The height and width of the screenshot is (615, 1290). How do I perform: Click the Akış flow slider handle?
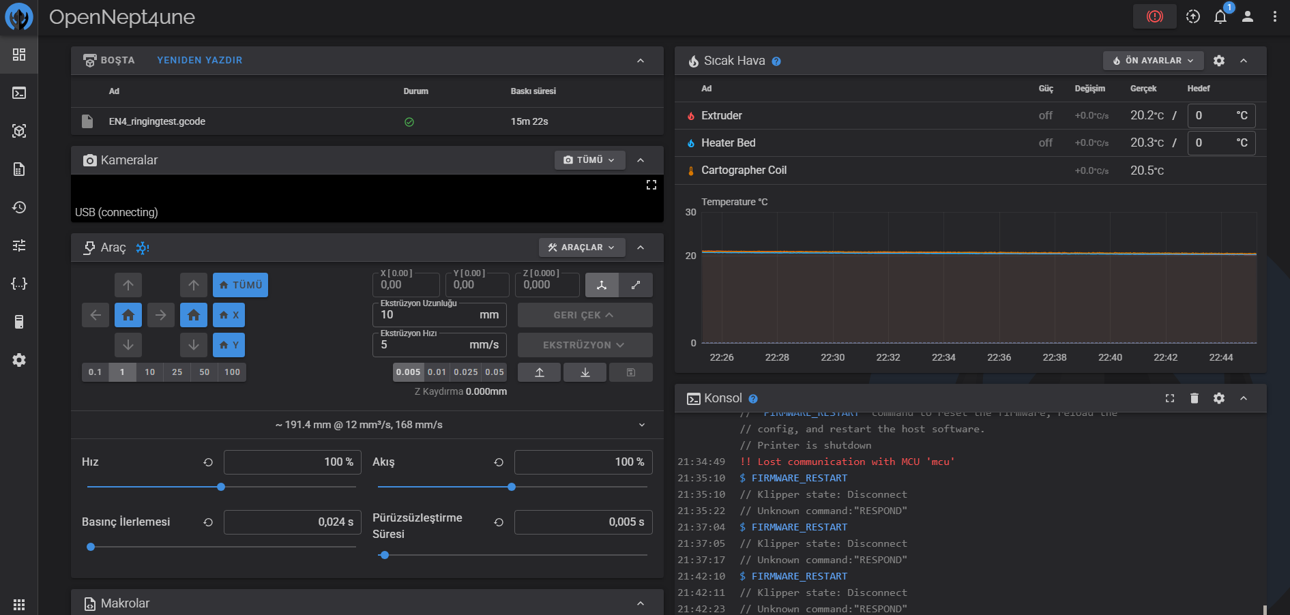click(x=512, y=487)
